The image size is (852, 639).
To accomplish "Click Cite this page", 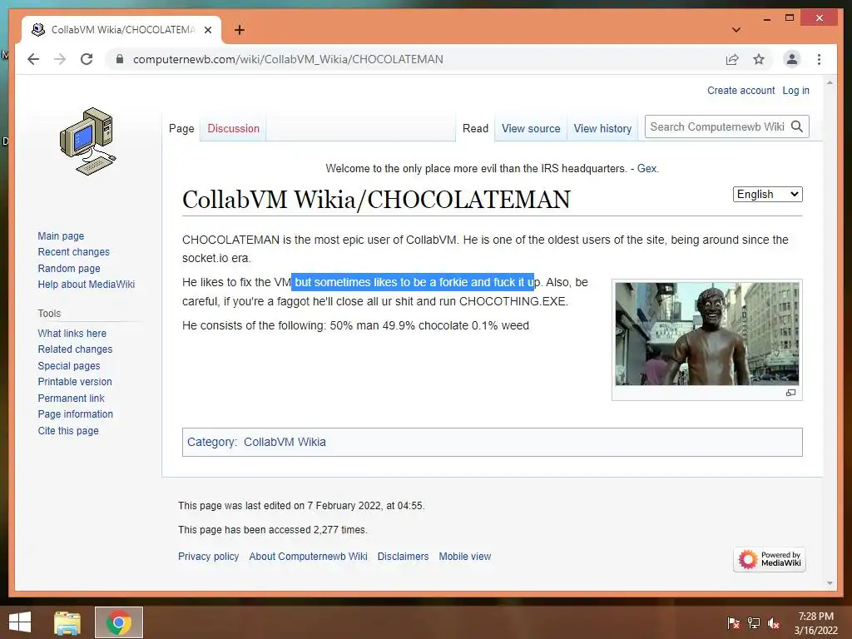I will [x=68, y=431].
